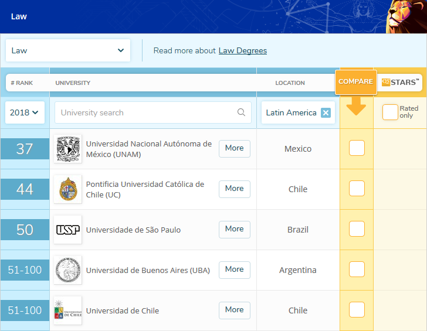Check compare box for Universidad de Chile

357,309
